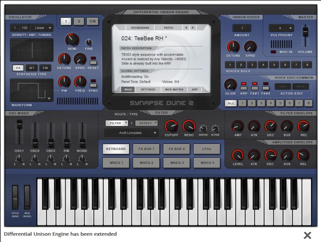This screenshot has height=242, width=321.
Task: Click the filter envelope SUS knob
Action: coord(287,126)
